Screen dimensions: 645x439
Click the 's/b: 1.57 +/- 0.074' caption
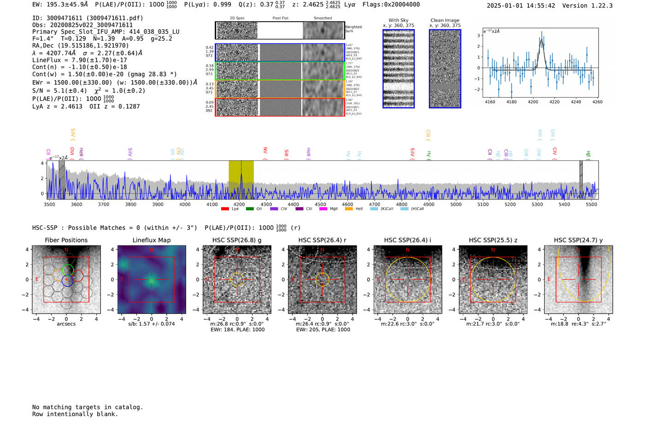click(x=152, y=324)
